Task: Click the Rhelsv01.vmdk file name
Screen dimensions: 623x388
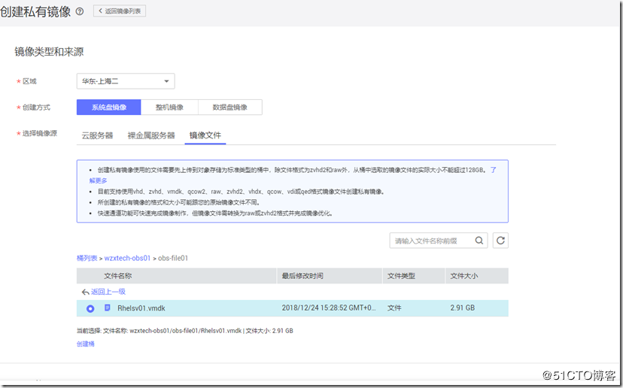Action: (141, 308)
